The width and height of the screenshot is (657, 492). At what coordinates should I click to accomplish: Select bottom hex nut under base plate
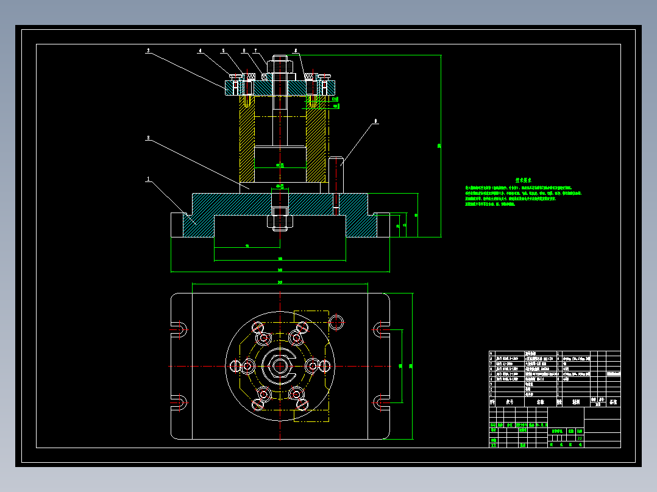[280, 221]
